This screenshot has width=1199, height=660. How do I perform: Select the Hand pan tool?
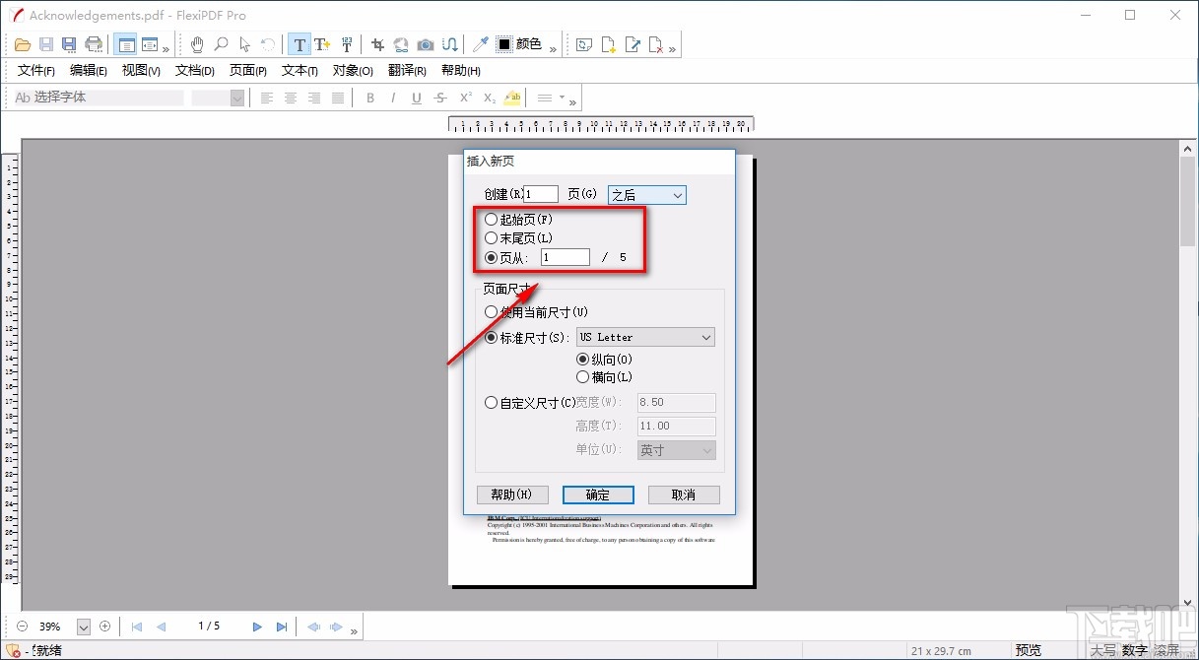pyautogui.click(x=197, y=44)
